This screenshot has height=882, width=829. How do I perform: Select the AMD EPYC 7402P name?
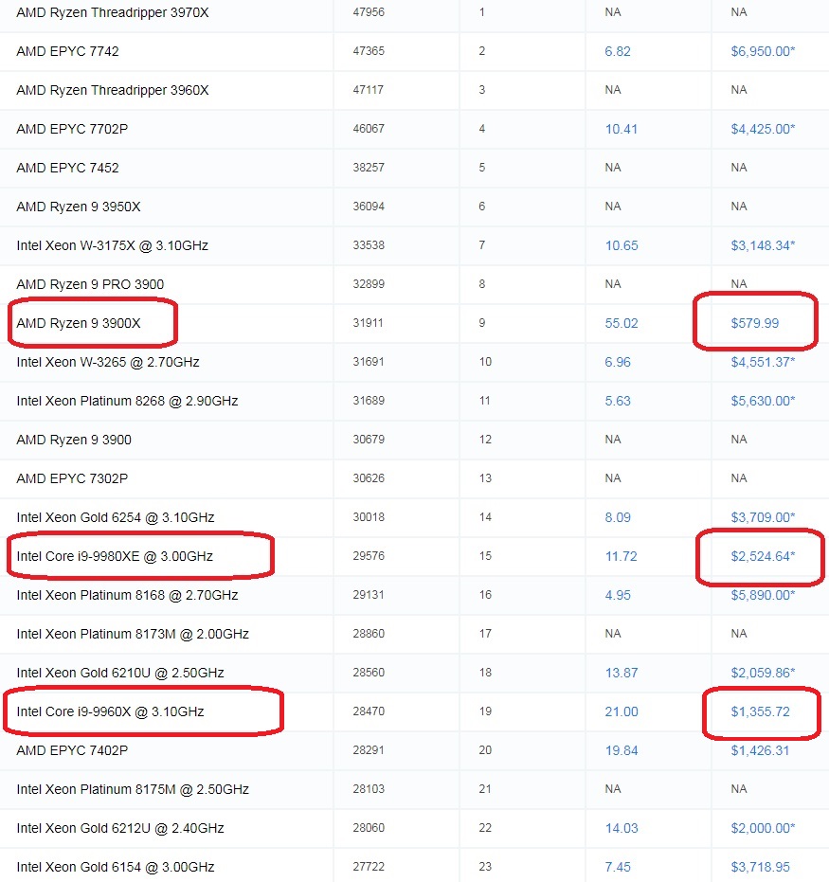click(72, 749)
